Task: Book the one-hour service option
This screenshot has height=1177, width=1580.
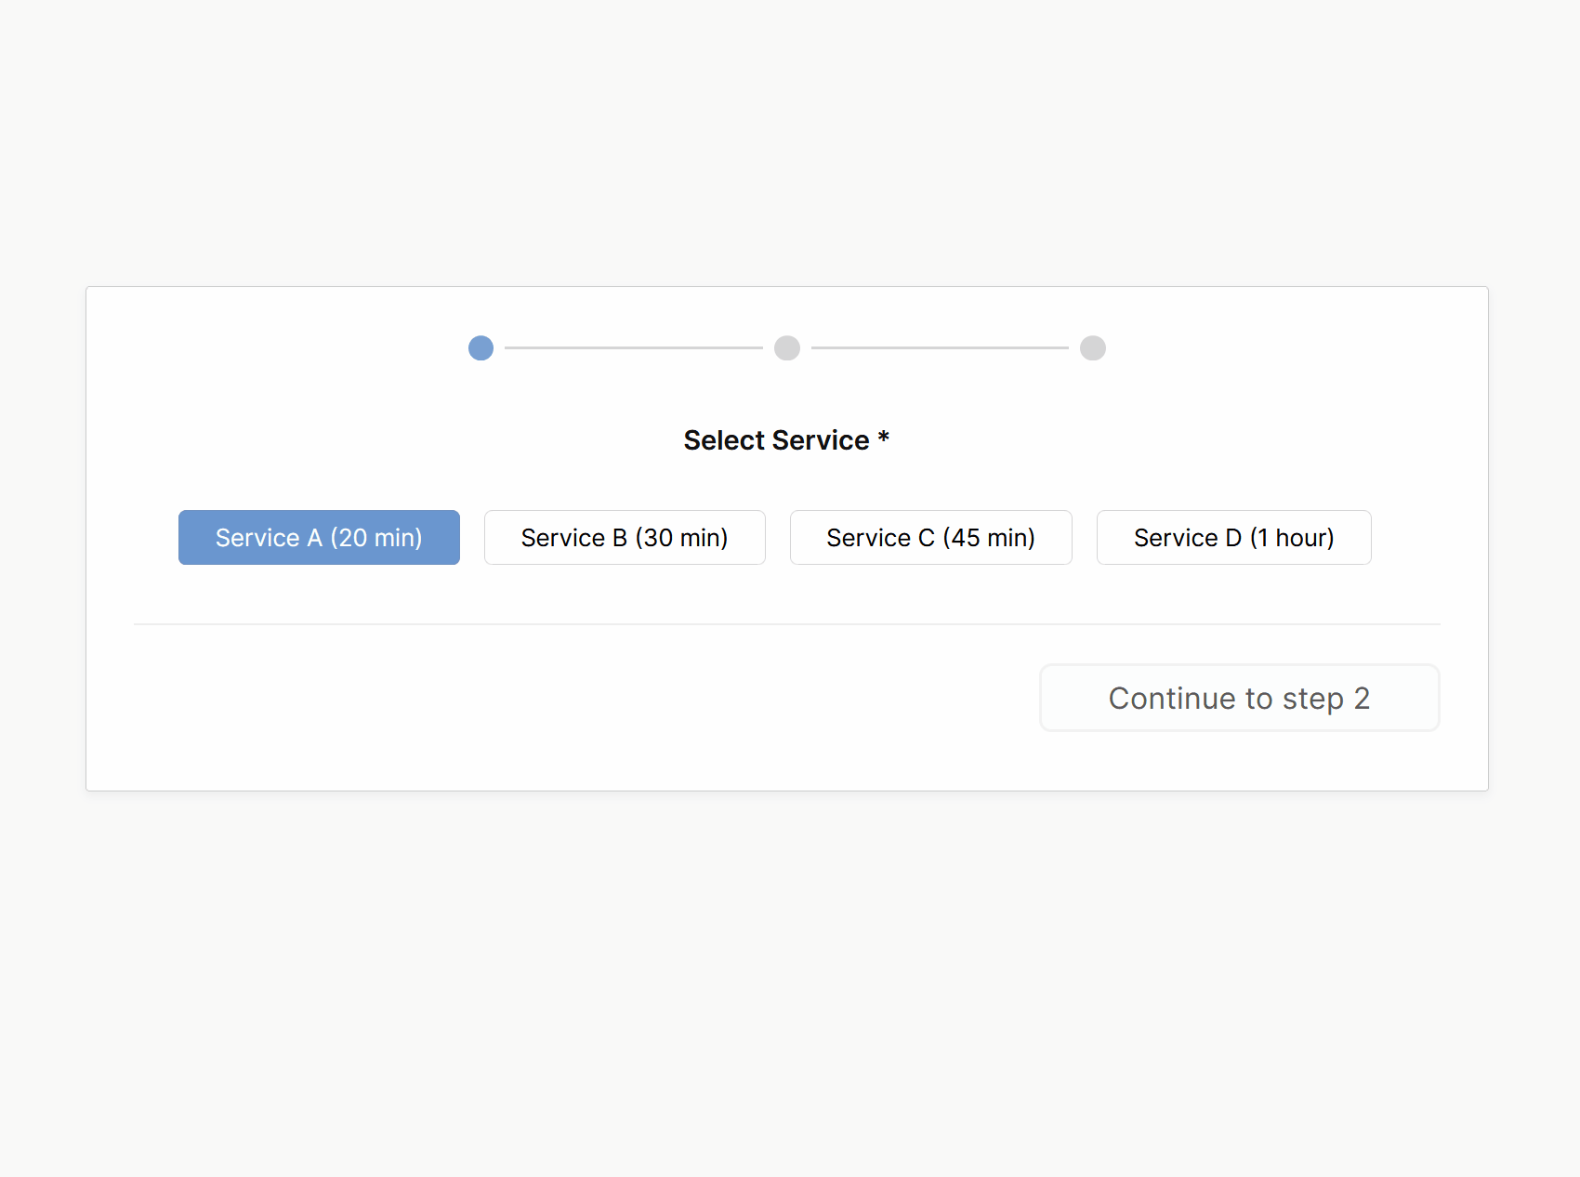Action: coord(1233,537)
